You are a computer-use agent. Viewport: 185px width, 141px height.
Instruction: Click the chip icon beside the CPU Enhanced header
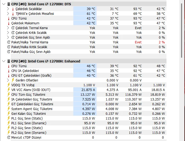coord(8,61)
